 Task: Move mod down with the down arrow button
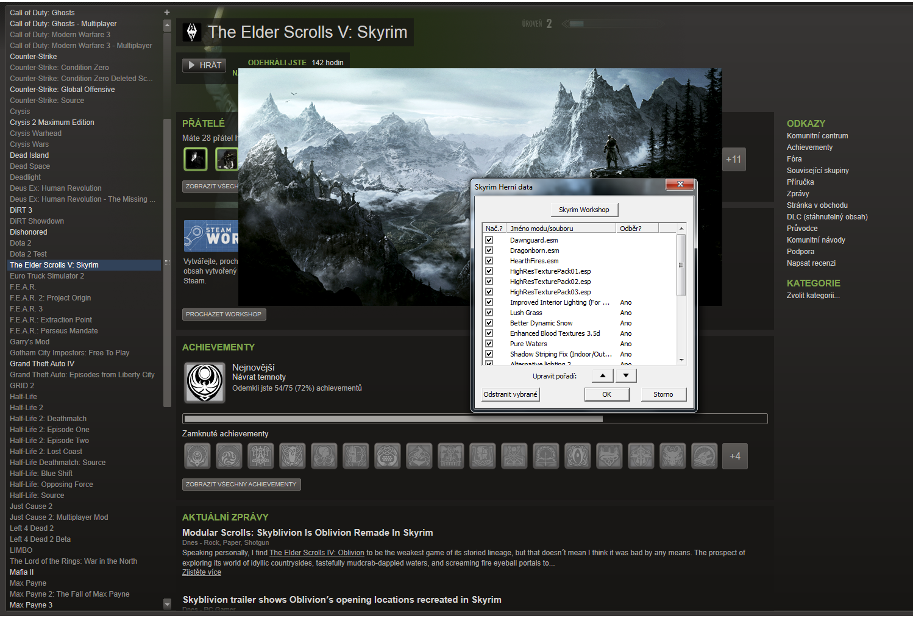click(626, 376)
